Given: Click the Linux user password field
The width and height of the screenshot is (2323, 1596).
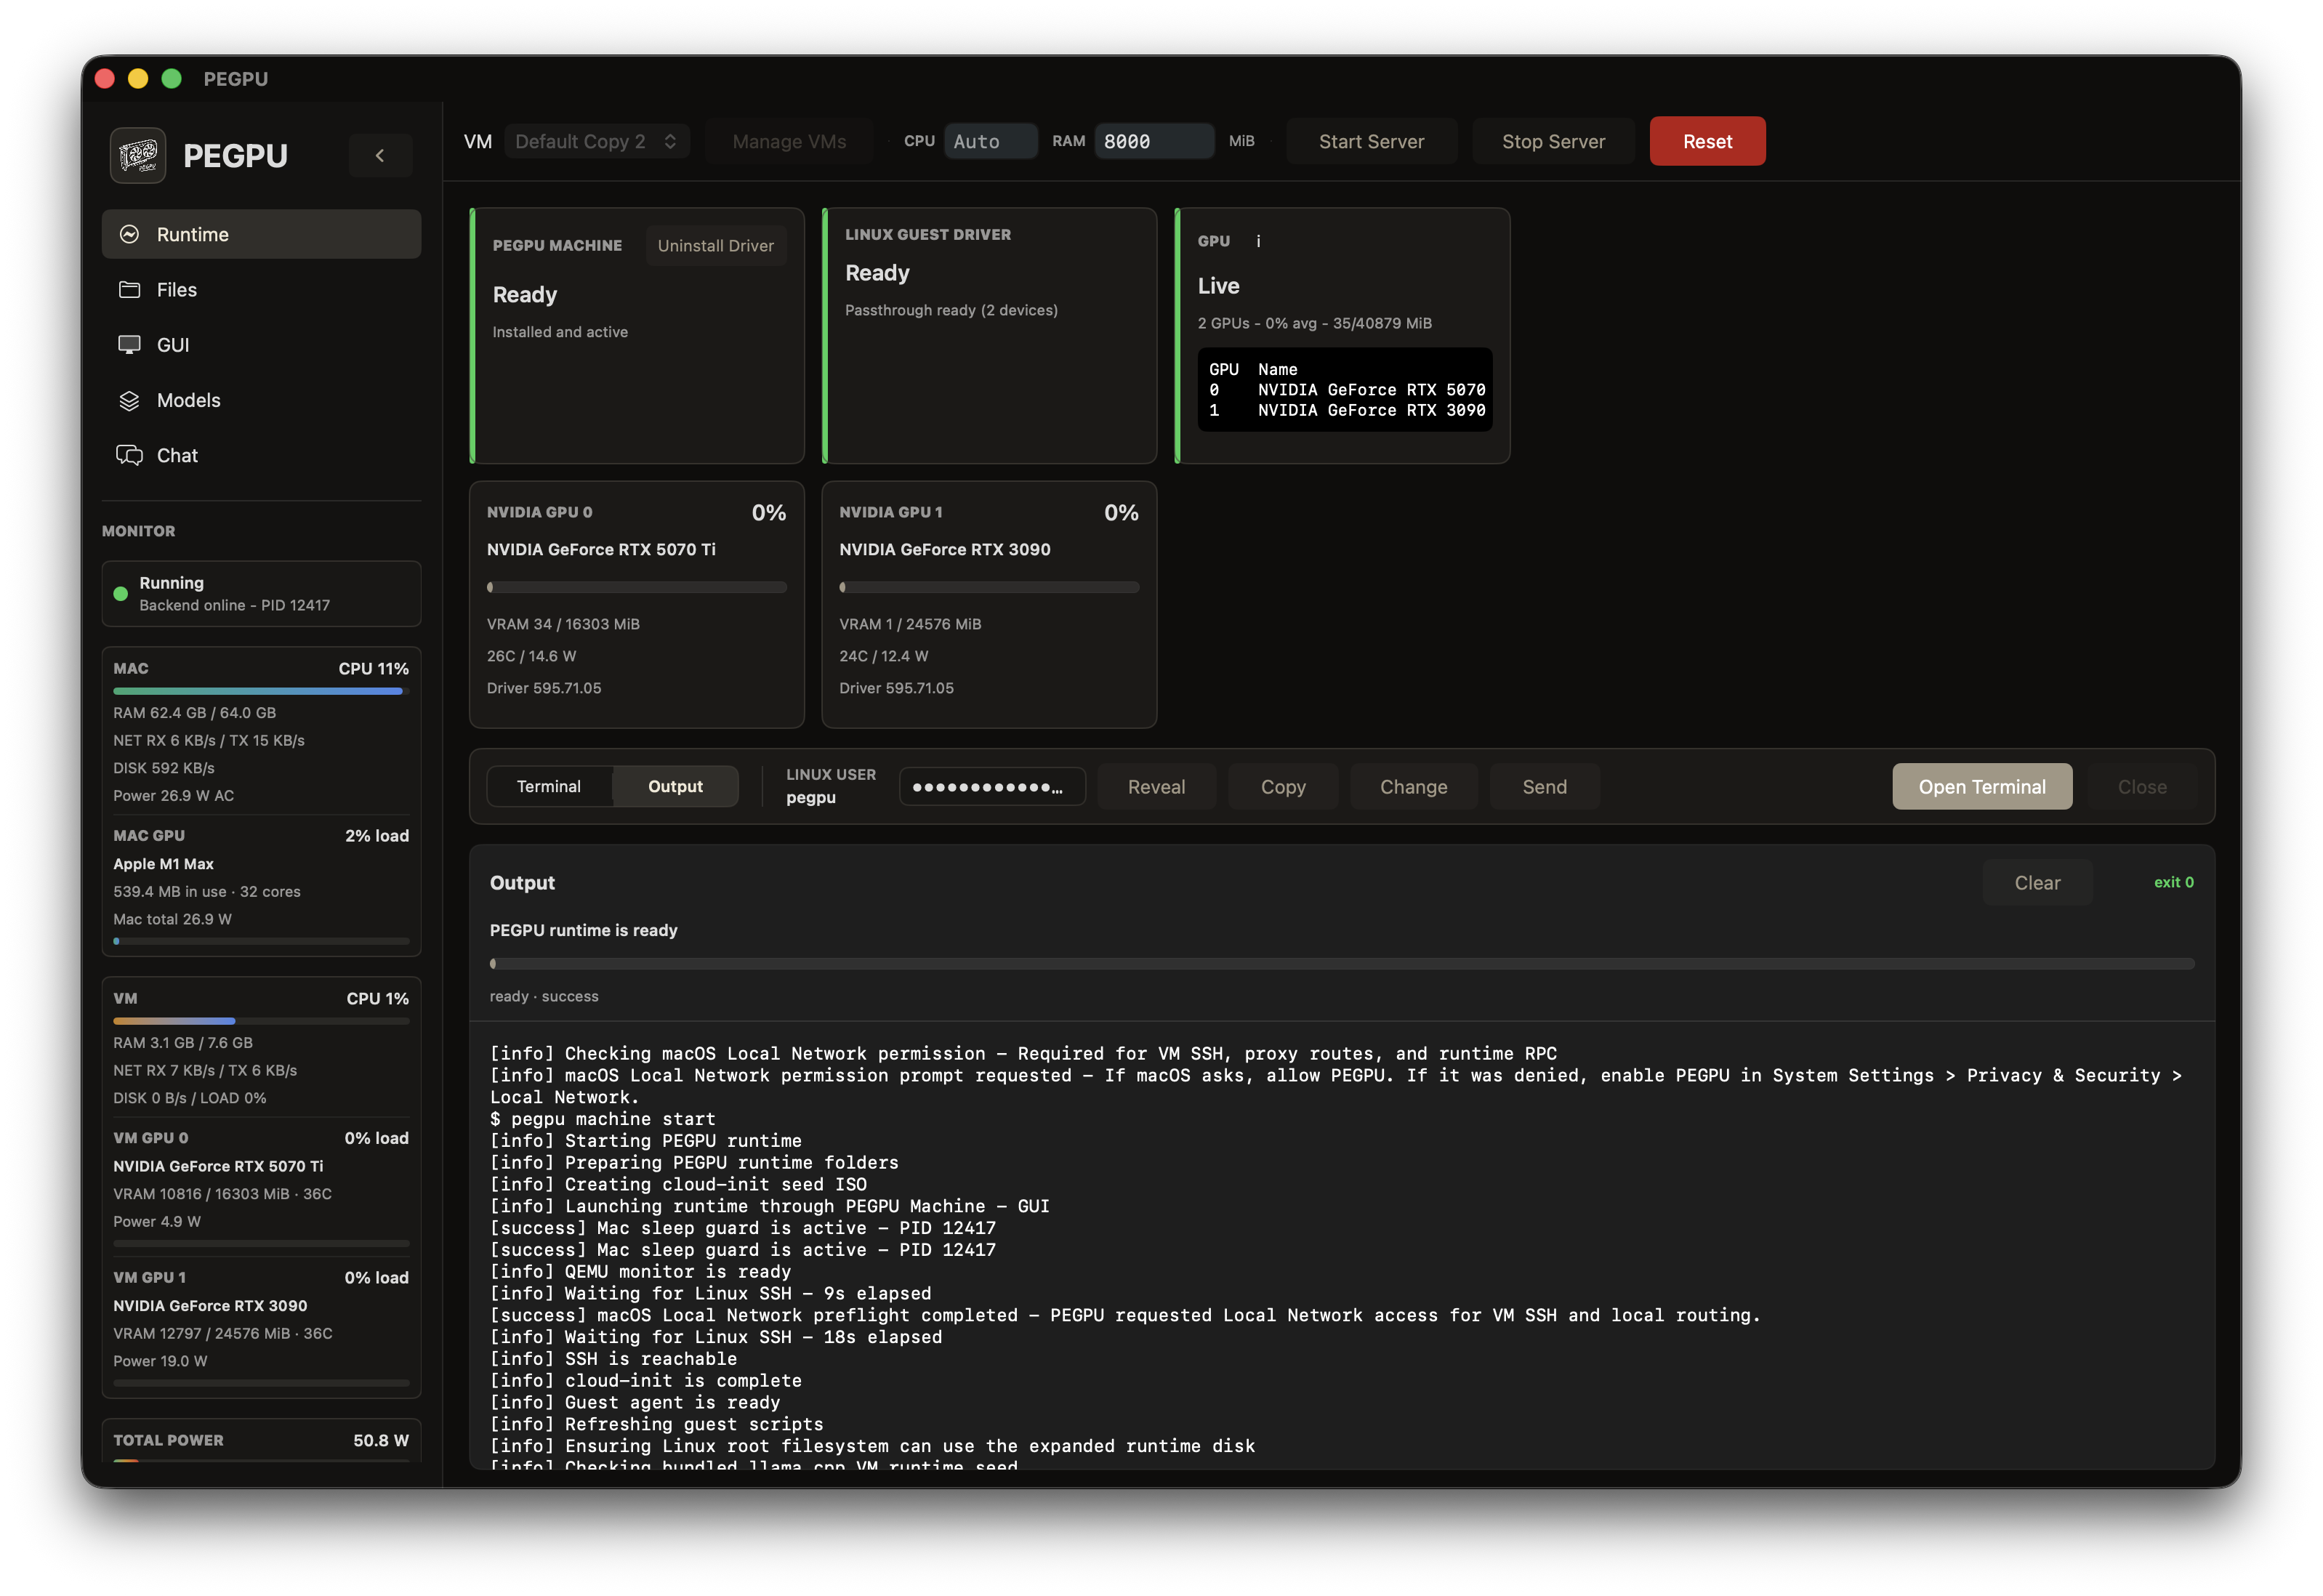Looking at the screenshot, I should point(991,787).
